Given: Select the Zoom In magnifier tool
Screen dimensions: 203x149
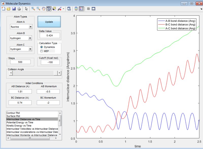Looking at the screenshot, I should click(33, 9).
